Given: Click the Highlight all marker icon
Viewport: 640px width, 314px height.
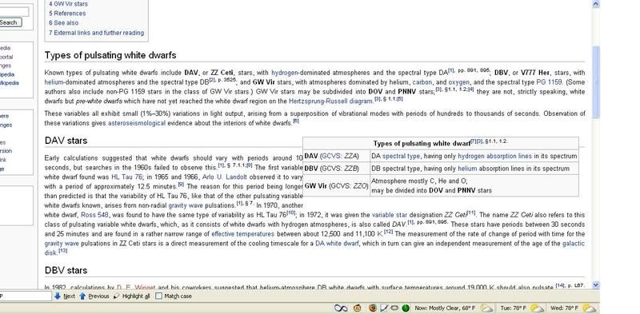Looking at the screenshot, I should [117, 296].
